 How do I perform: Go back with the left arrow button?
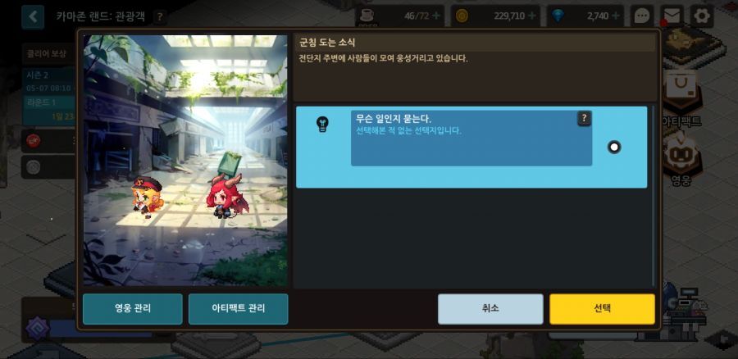[33, 17]
